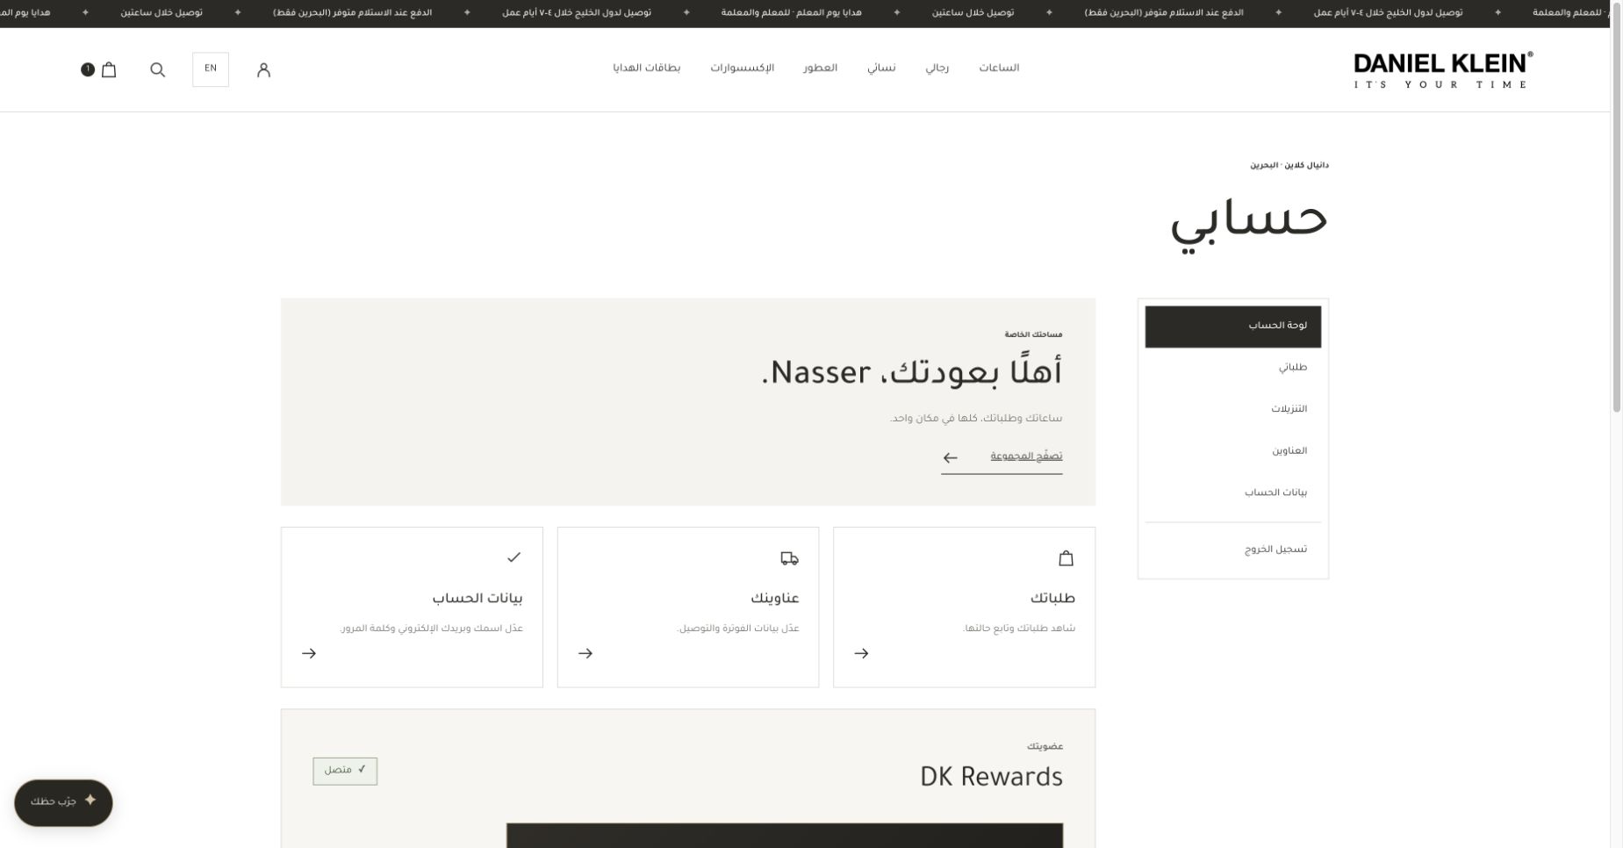Screen dimensions: 1623x848
Task: Open the رجالي menu item
Action: (937, 68)
